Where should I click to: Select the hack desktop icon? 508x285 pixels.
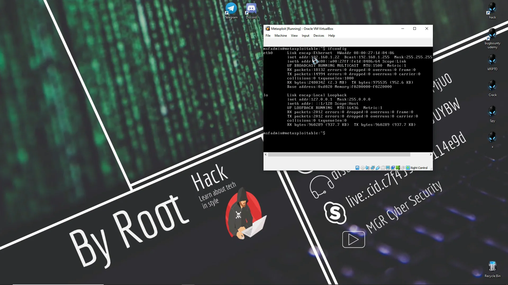click(x=492, y=11)
